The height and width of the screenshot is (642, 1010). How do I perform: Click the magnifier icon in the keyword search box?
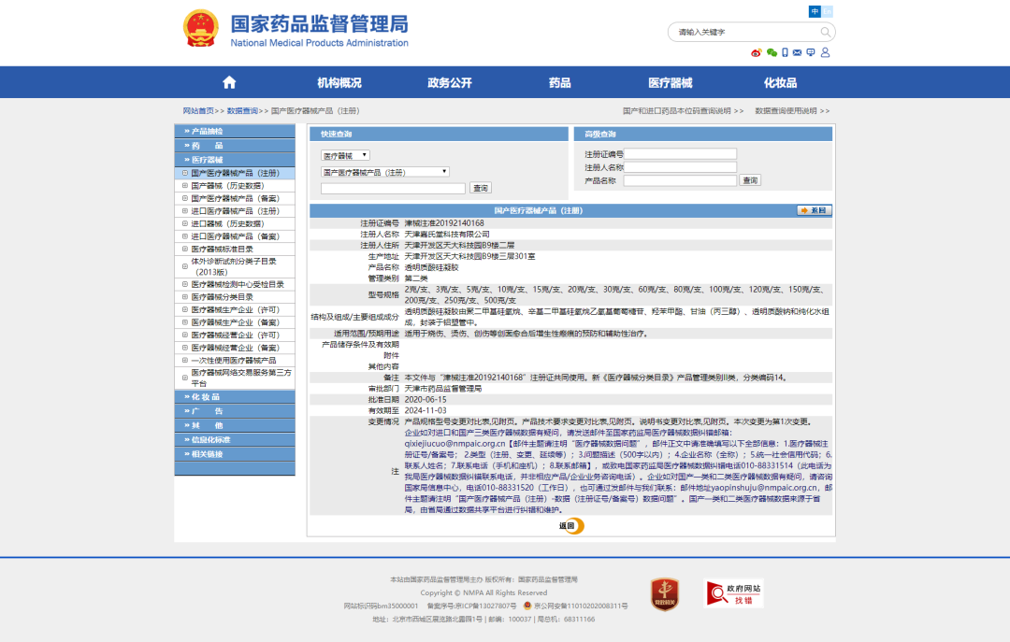click(x=825, y=32)
